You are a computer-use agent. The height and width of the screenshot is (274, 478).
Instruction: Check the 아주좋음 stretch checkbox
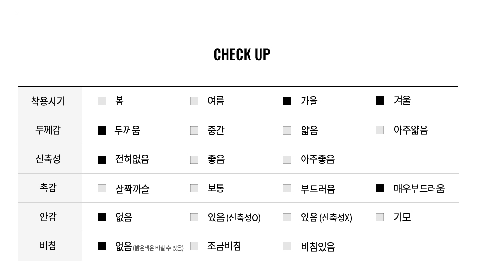287,159
